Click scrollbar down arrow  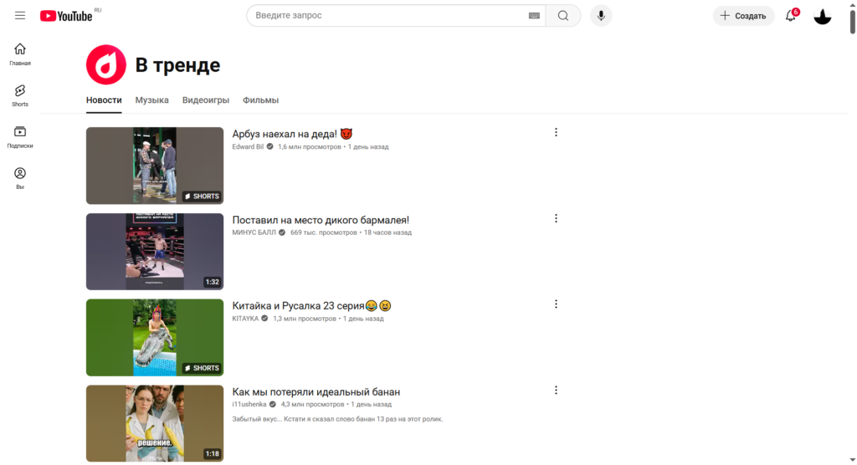click(853, 461)
